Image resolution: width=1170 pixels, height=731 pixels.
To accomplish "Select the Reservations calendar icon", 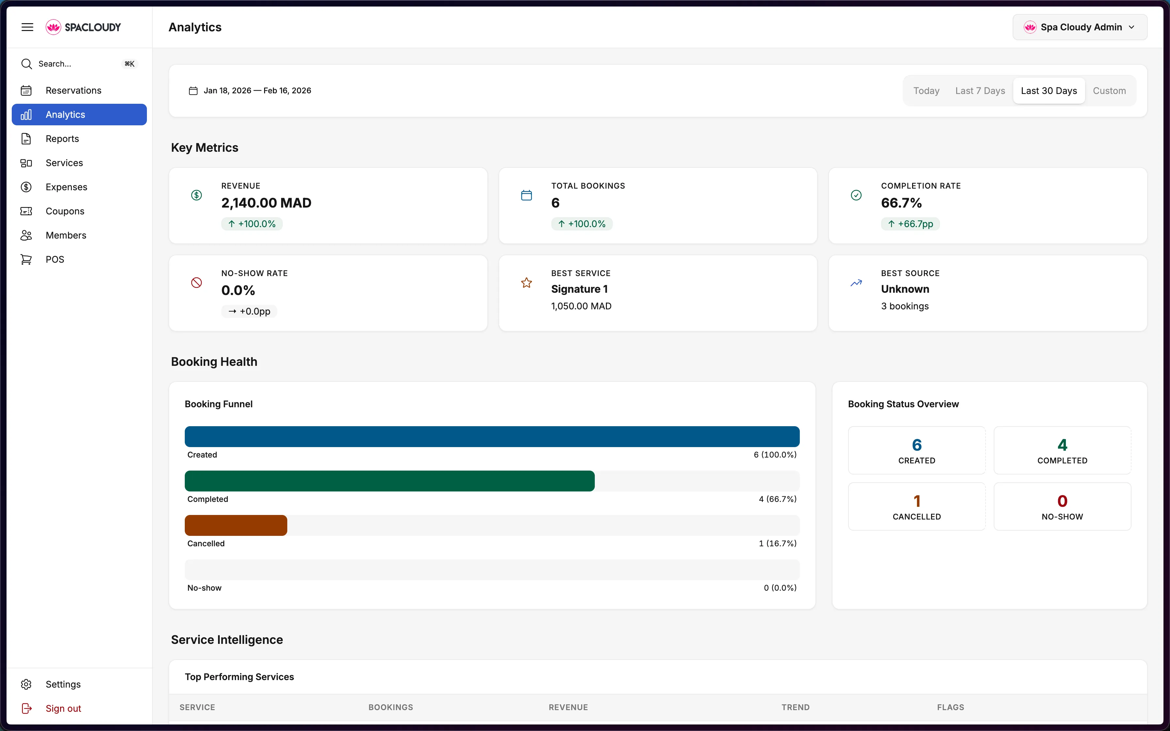I will click(26, 90).
